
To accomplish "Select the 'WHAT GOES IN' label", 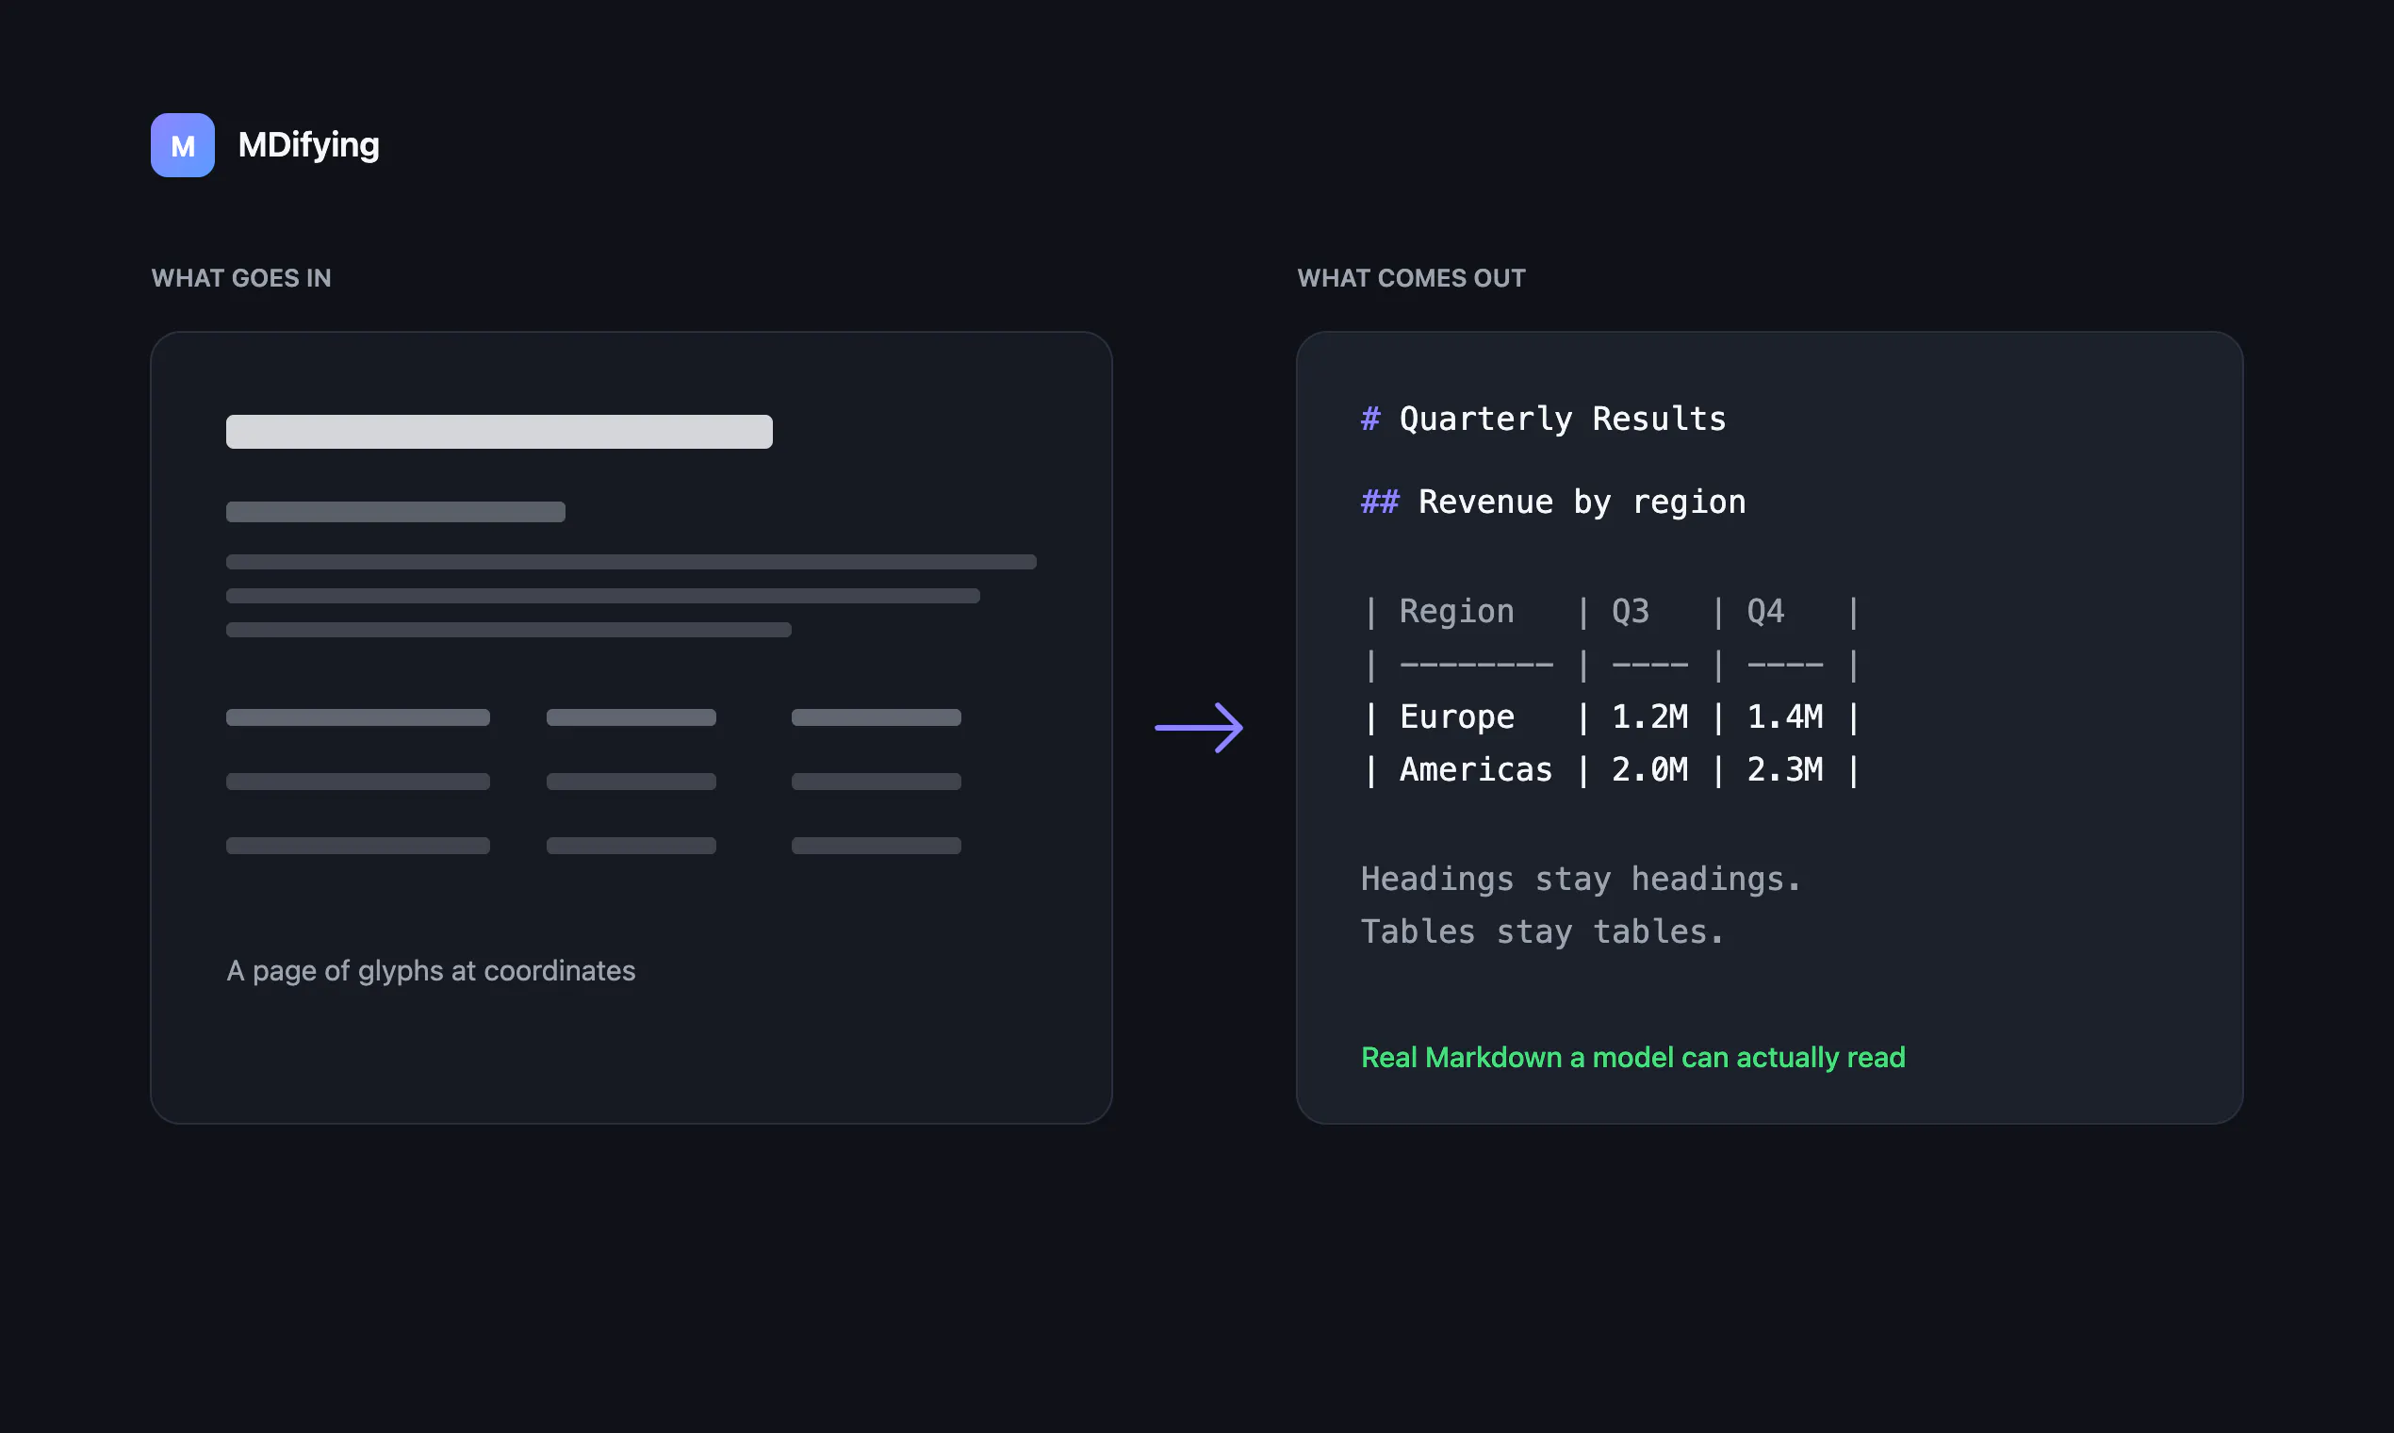I will [x=241, y=278].
